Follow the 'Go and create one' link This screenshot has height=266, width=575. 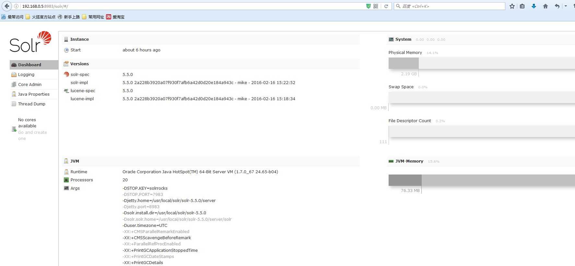[x=32, y=135]
